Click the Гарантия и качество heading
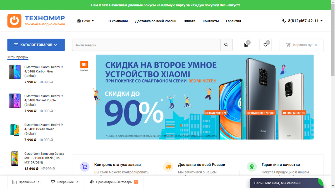Screen dimensions: 335x188 coord(281,165)
